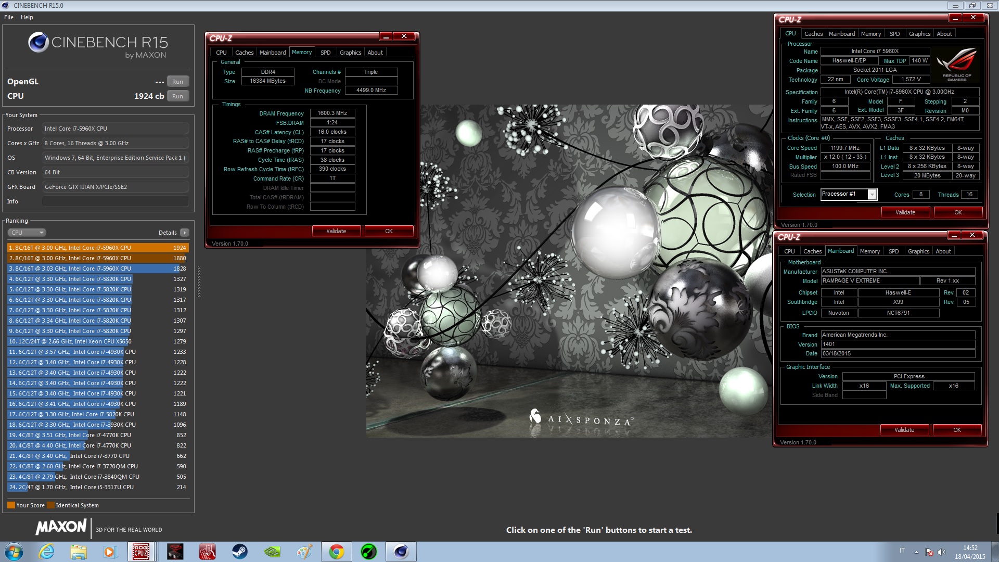Open Action Center flag icon in tray

click(x=929, y=552)
